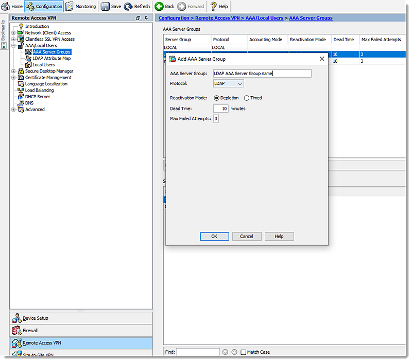Open the Configuration toolbar section
This screenshot has width=412, height=362.
[x=44, y=6]
